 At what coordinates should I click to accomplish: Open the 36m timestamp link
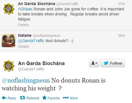121,36
